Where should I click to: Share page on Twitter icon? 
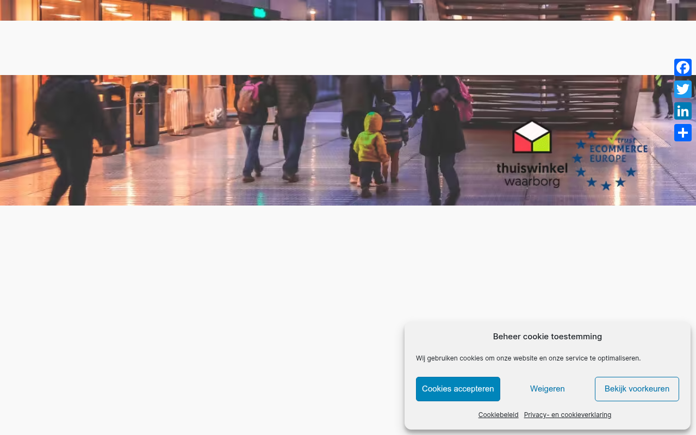click(x=683, y=89)
